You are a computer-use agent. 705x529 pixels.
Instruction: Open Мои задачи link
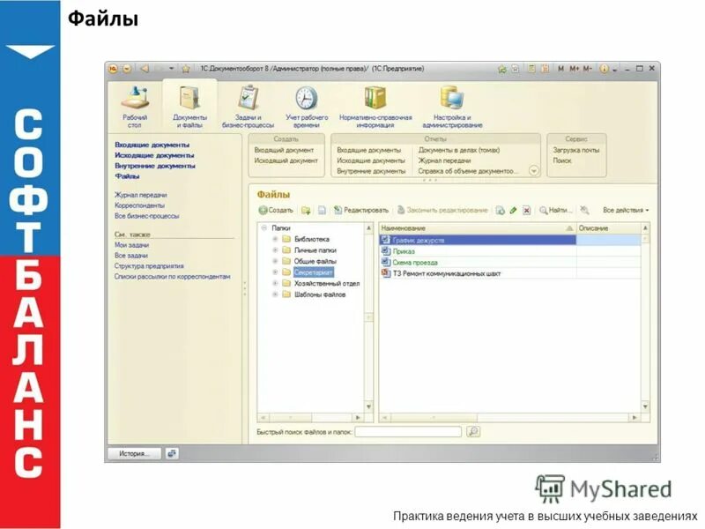pyautogui.click(x=131, y=245)
